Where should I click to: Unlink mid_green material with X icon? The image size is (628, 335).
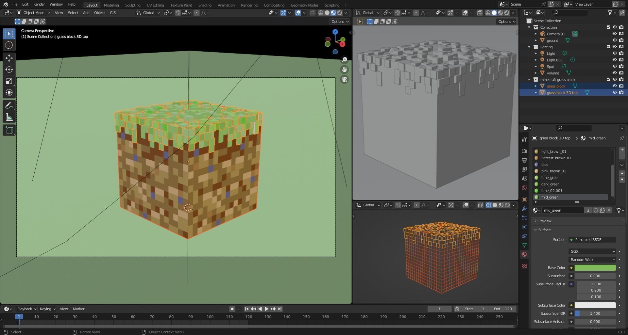coord(609,210)
